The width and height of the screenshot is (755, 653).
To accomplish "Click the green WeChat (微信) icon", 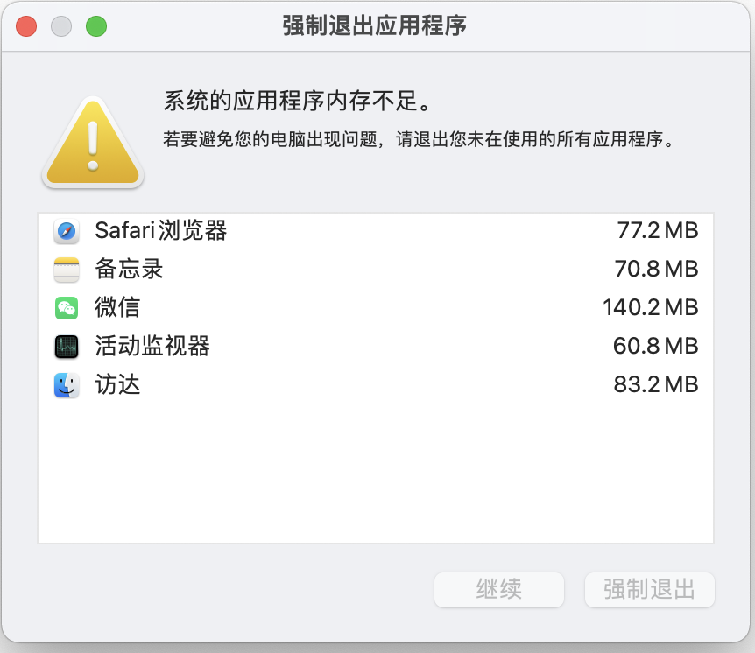I will click(67, 308).
